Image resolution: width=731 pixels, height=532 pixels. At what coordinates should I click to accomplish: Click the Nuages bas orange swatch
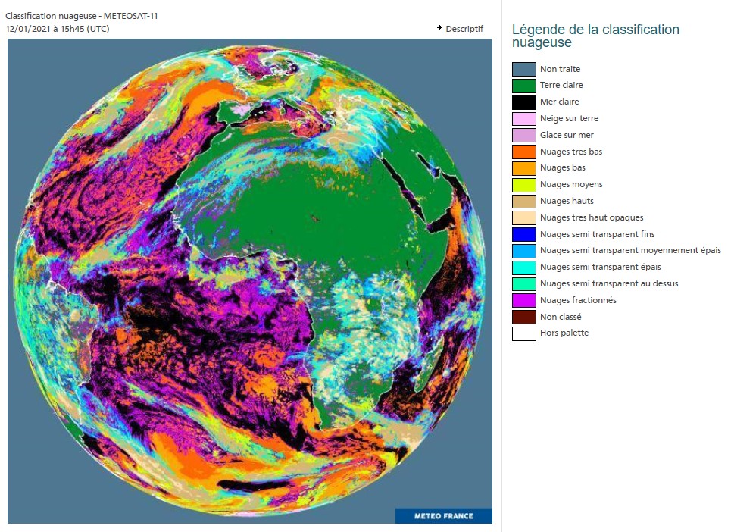(x=524, y=168)
